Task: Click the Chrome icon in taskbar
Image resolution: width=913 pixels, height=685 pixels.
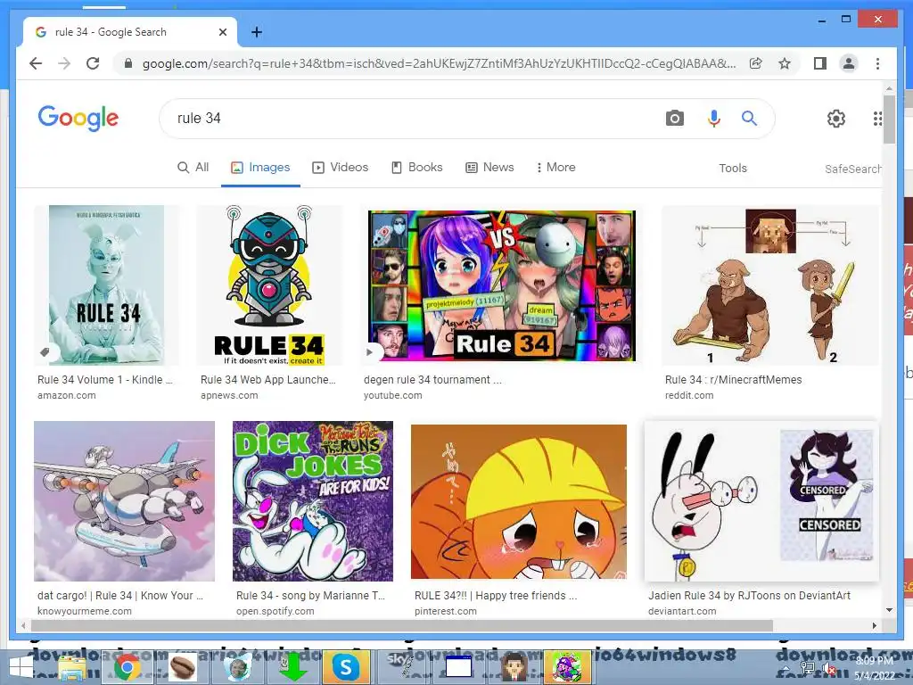Action: [x=127, y=667]
